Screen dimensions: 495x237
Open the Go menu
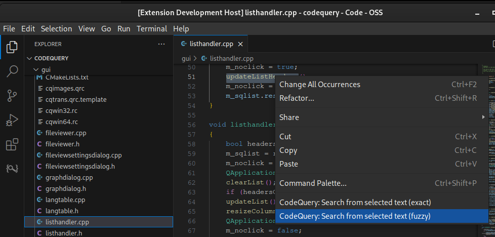click(106, 29)
